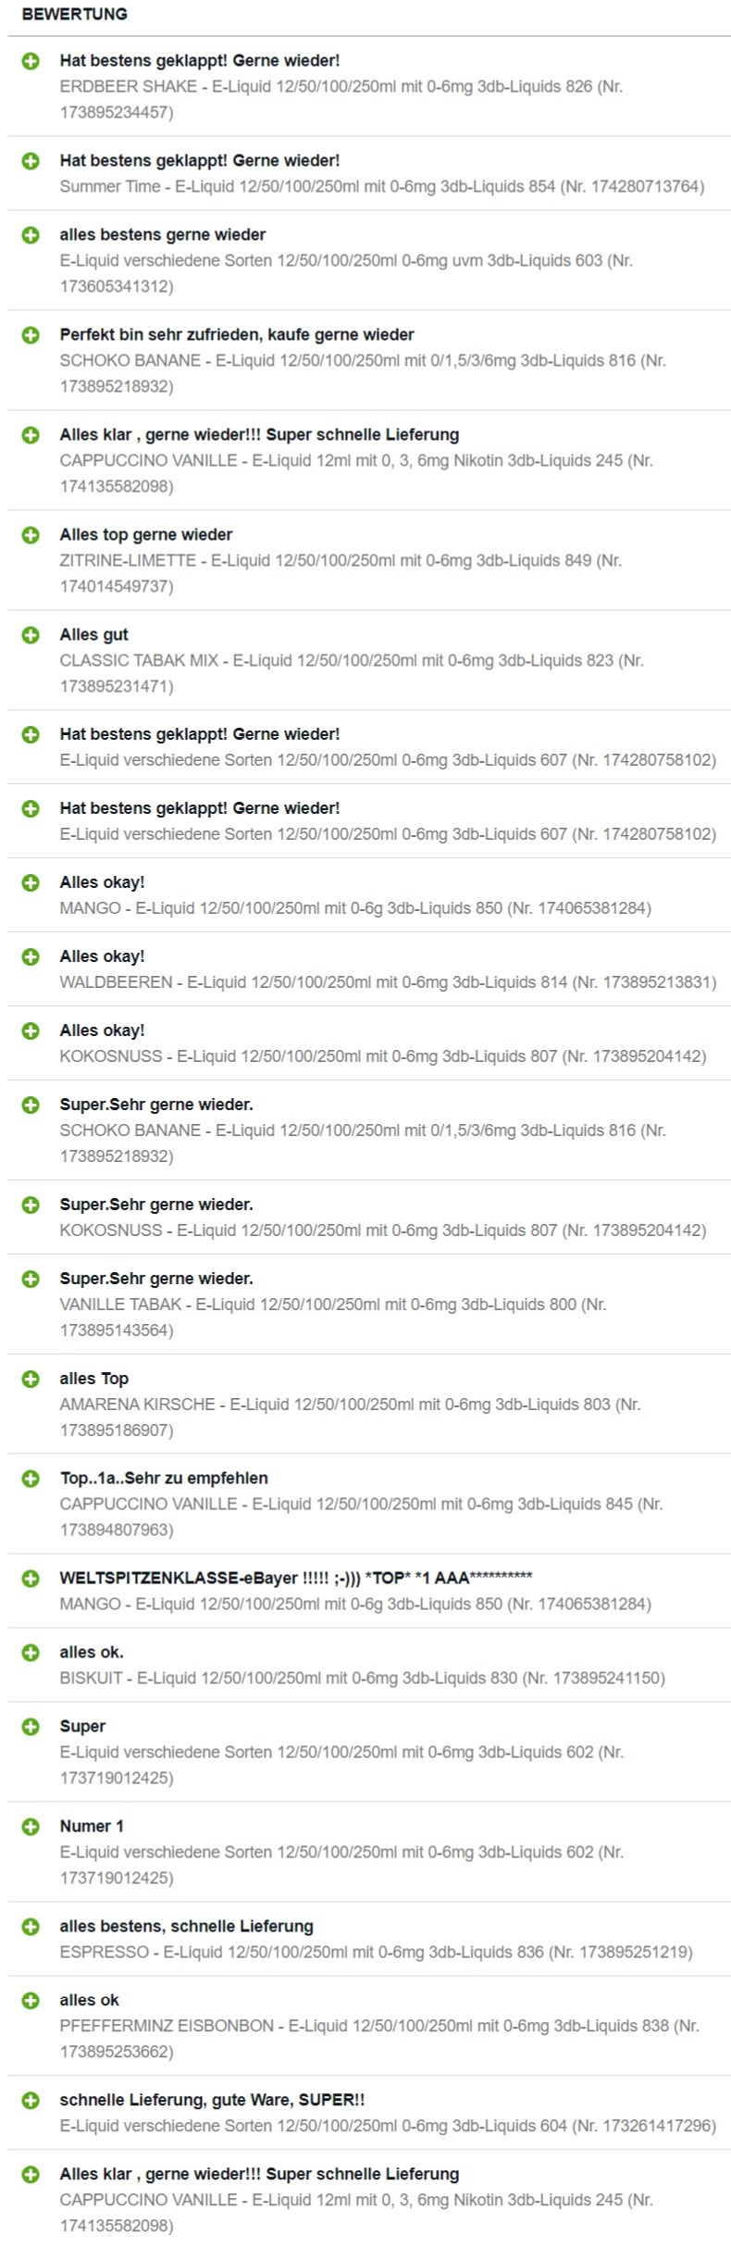Select plus icon by 'Perfekt bin sehr zufrieden' review
Screen dimensions: 731x2248
pos(31,335)
